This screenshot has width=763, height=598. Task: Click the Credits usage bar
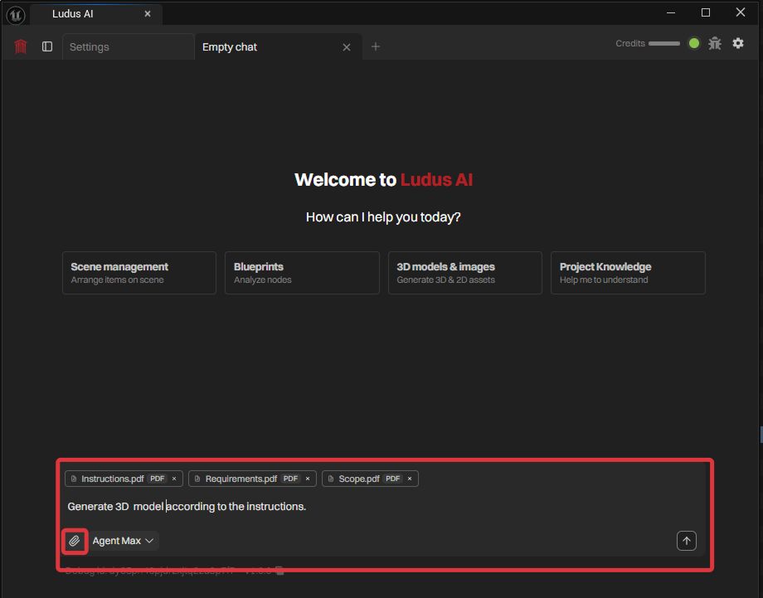coord(664,43)
